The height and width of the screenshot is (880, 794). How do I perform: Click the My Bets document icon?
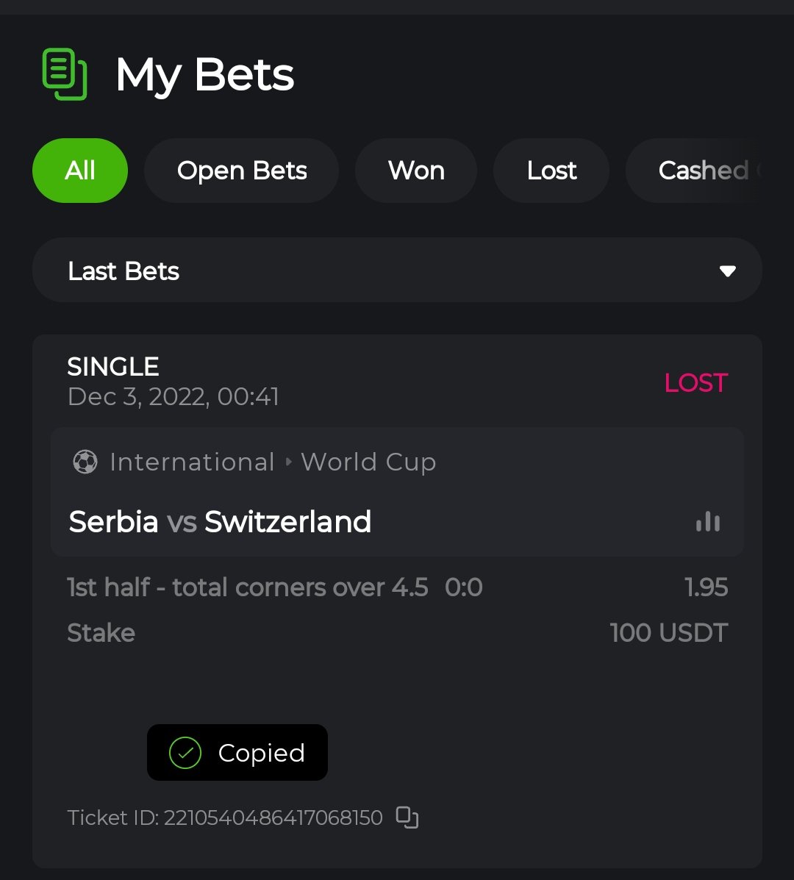pyautogui.click(x=65, y=74)
